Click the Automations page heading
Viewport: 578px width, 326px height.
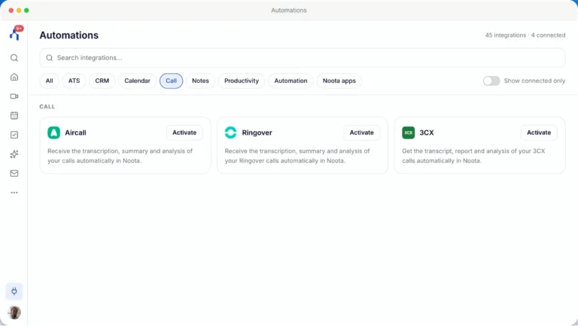click(69, 35)
